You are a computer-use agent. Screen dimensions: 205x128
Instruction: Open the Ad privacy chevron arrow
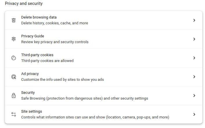point(194,77)
